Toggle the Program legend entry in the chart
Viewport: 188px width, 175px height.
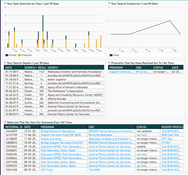point(25,55)
